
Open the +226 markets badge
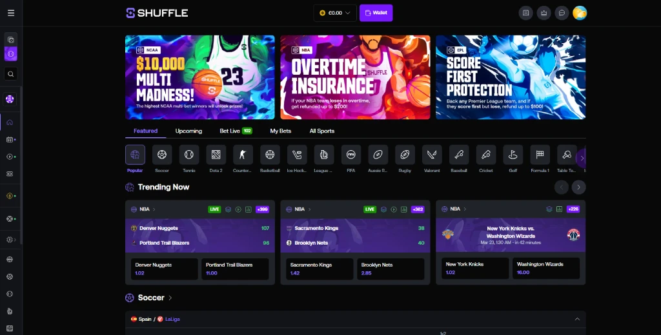coord(573,209)
